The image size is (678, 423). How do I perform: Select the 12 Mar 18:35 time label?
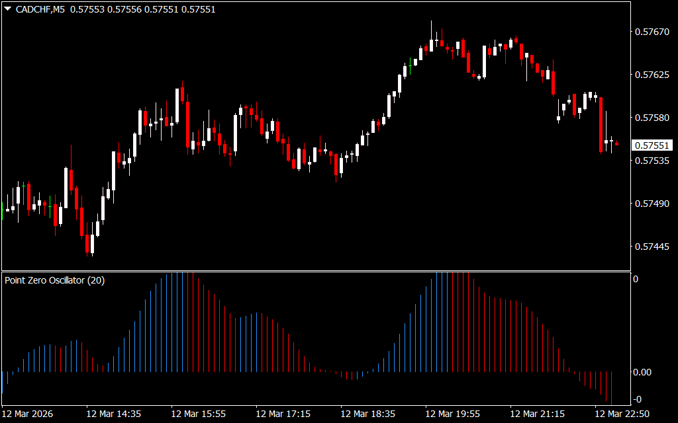pyautogui.click(x=367, y=414)
